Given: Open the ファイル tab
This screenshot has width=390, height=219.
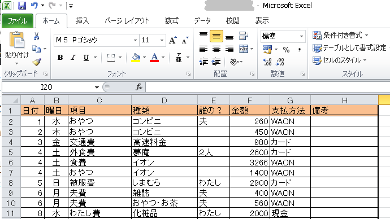Looking at the screenshot, I should tap(18, 21).
